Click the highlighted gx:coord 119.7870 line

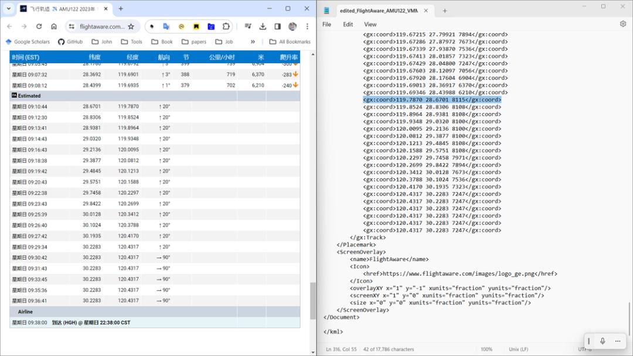point(432,100)
